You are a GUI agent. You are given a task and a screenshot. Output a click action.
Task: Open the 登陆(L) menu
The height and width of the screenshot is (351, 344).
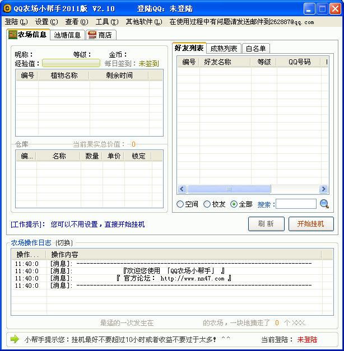[x=16, y=22]
